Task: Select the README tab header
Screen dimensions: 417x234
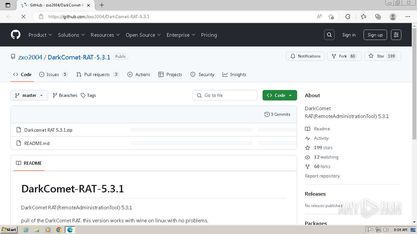Action: (x=29, y=163)
